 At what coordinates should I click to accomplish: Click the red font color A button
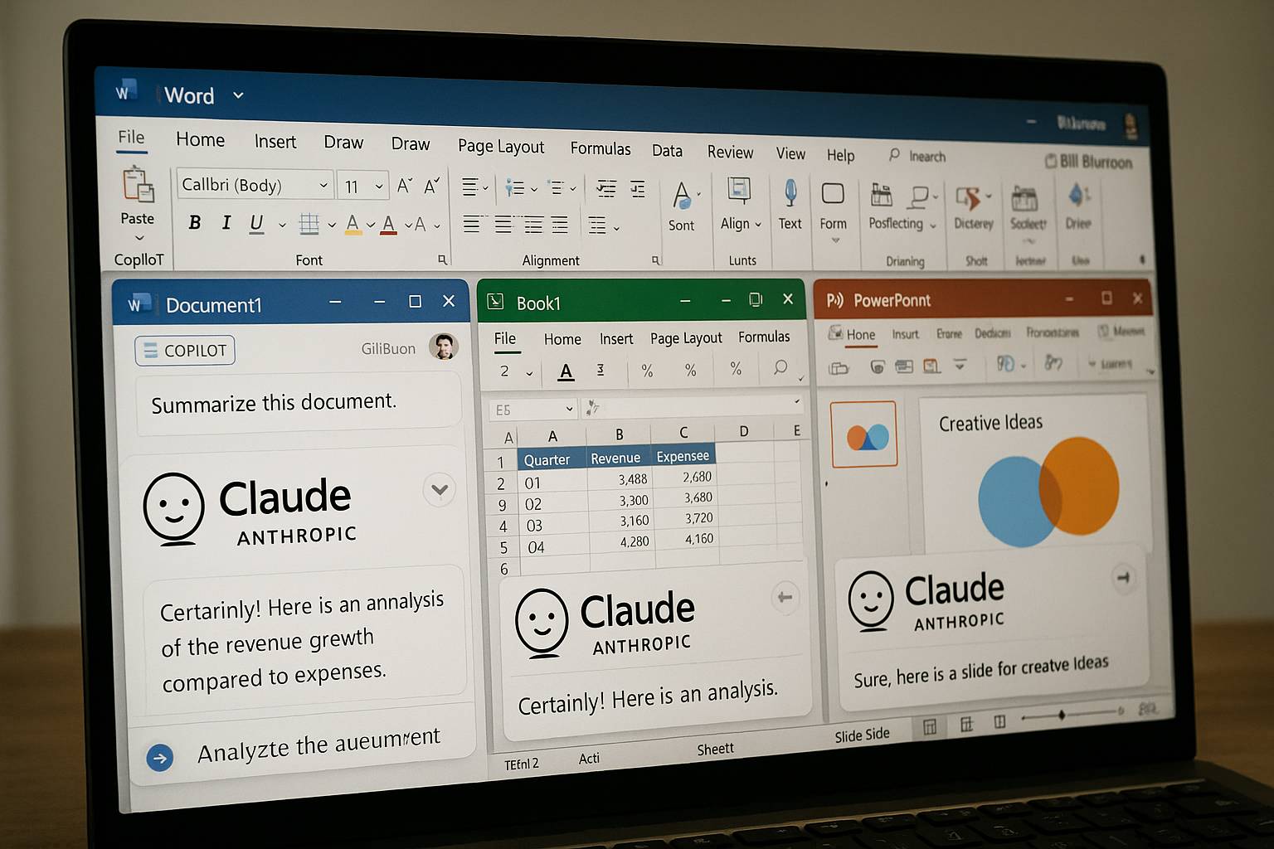[387, 224]
